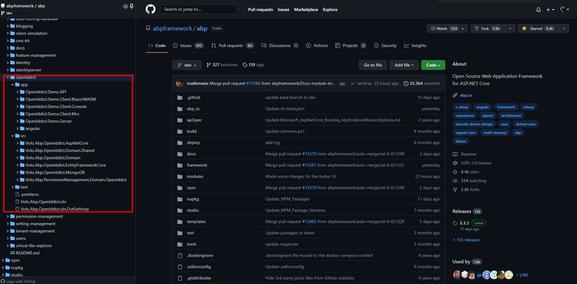Collapse the app folder in tree
The height and width of the screenshot is (284, 577).
click(12, 85)
